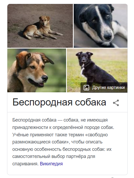Screen dimensions: 134x178
Task: Click the word основную in the description
Action: pyautogui.click(x=23, y=149)
